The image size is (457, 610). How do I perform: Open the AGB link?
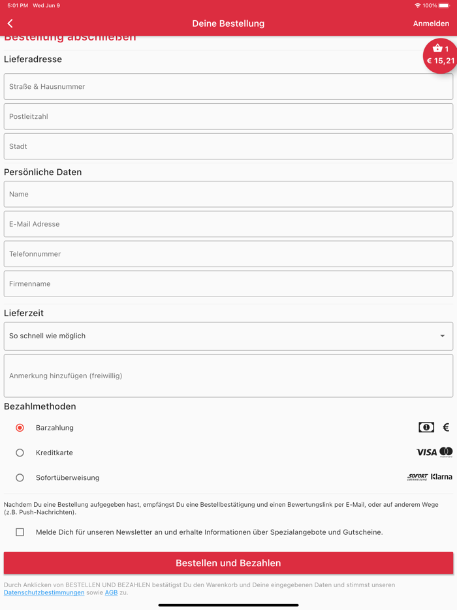tap(111, 593)
